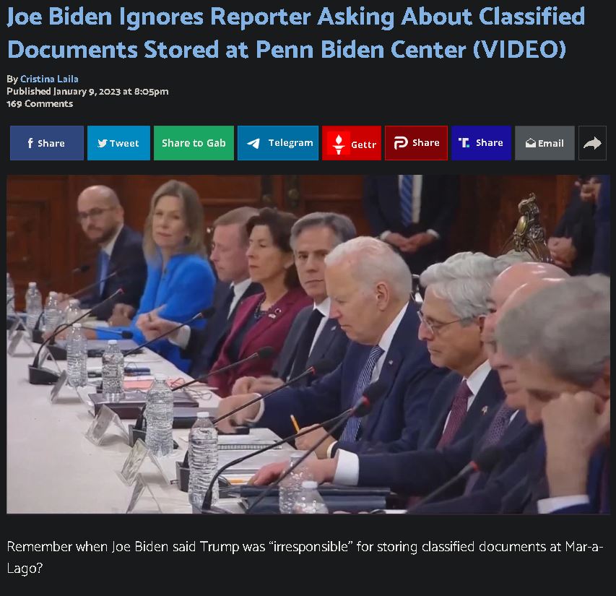Click the Telegram label text

click(x=291, y=143)
